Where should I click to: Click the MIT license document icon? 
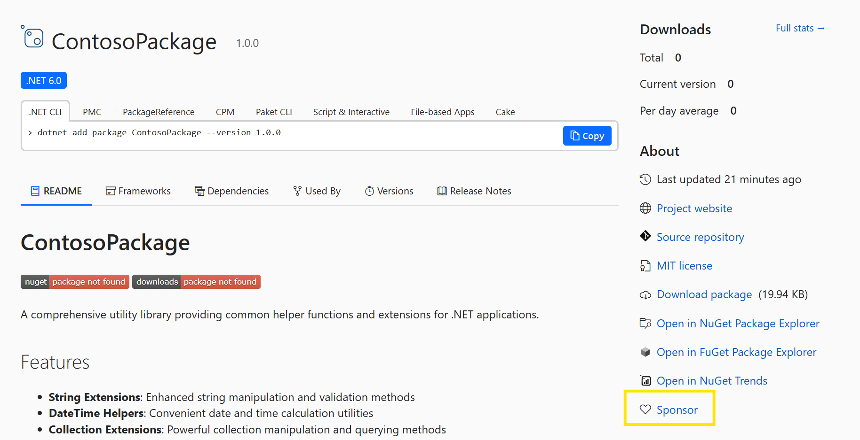[645, 265]
